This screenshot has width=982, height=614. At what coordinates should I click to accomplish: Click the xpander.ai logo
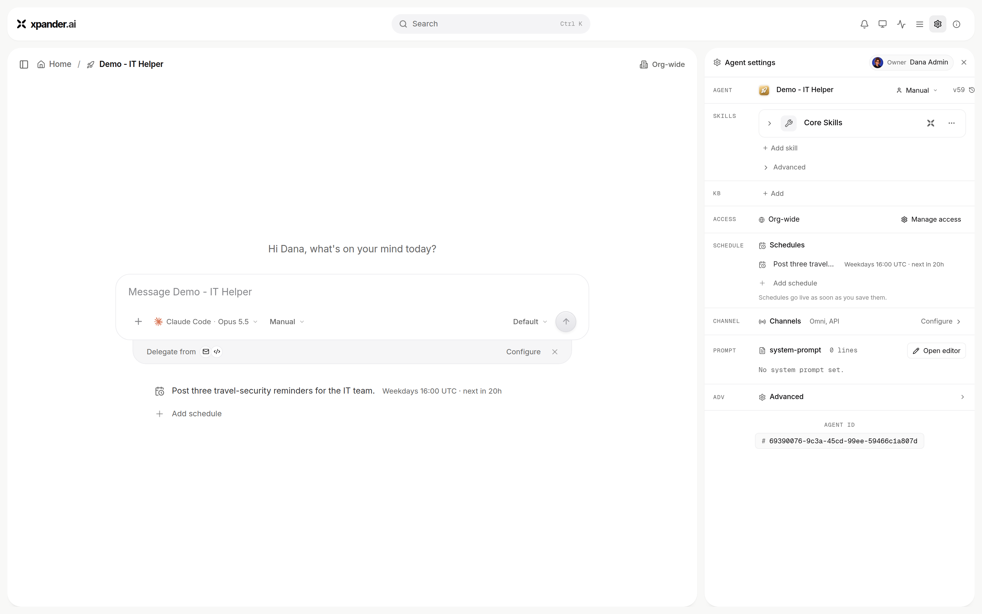coord(46,24)
